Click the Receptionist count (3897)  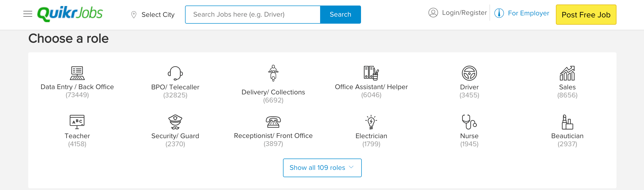(273, 144)
